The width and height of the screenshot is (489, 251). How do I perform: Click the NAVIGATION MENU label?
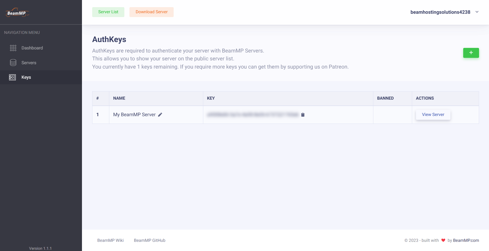pyautogui.click(x=22, y=32)
